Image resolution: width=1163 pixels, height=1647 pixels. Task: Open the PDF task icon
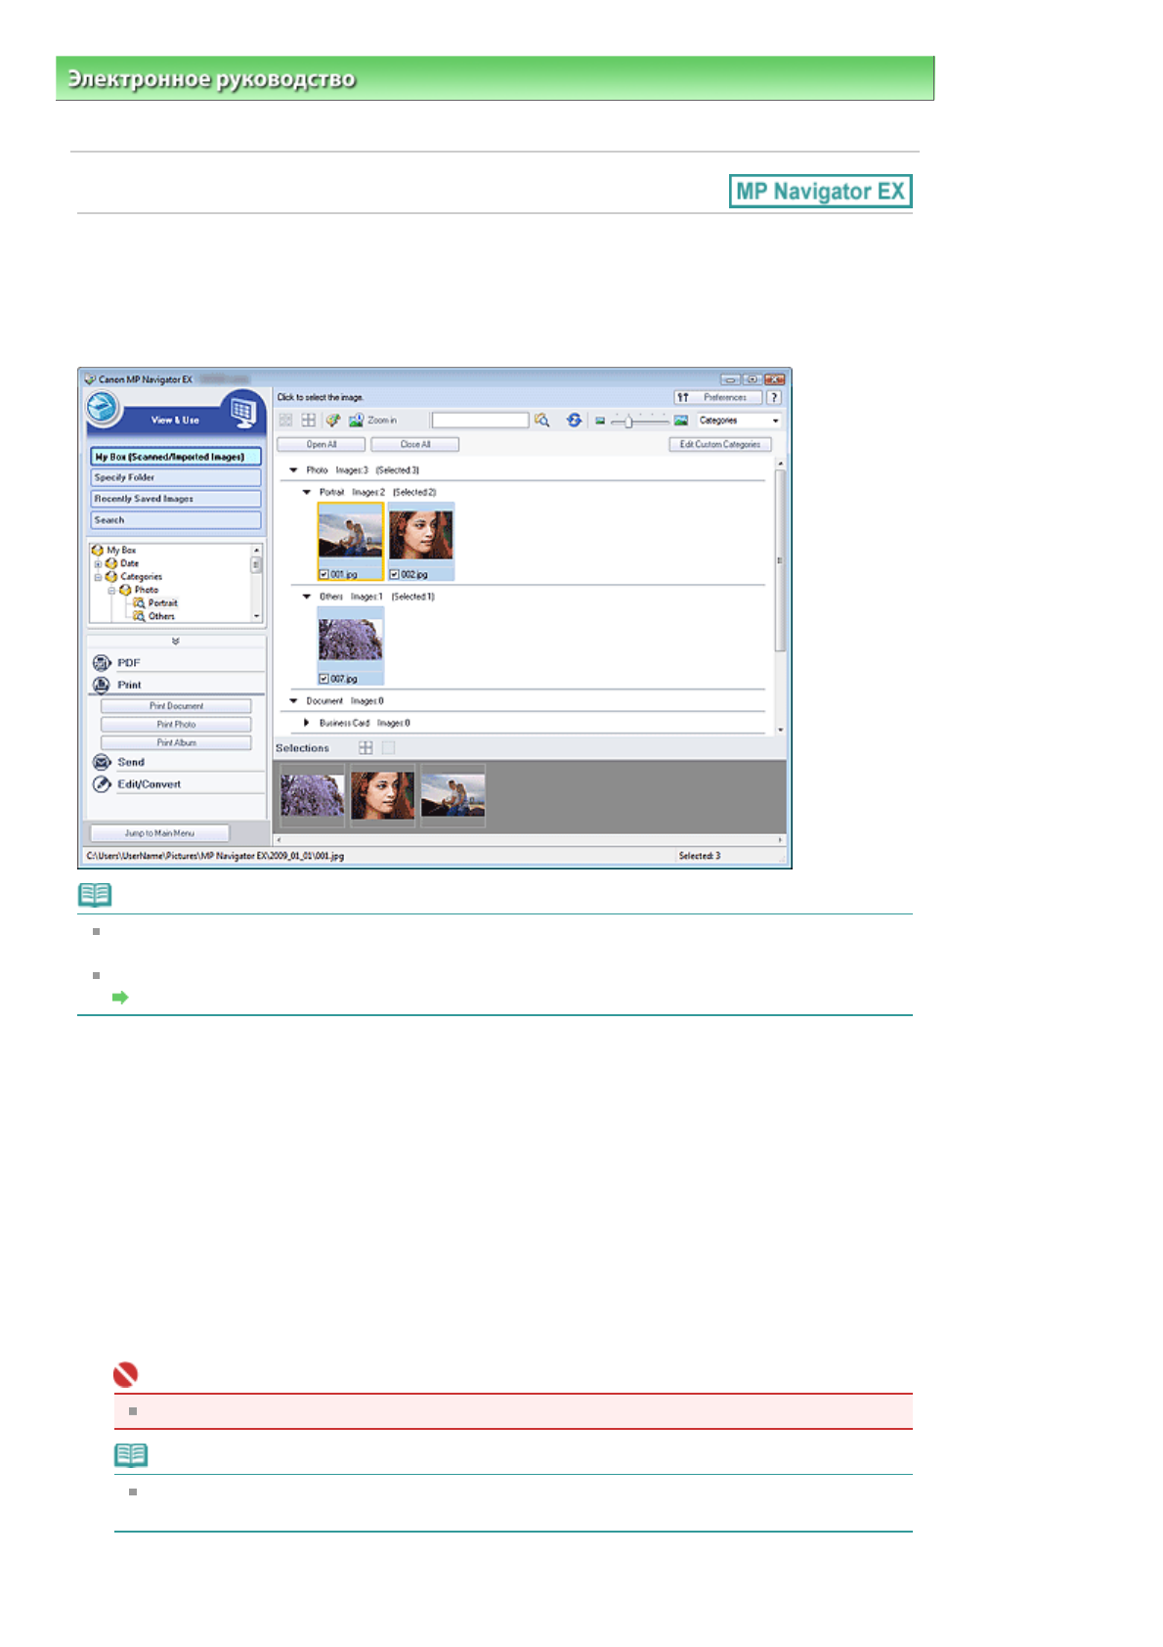click(x=102, y=663)
